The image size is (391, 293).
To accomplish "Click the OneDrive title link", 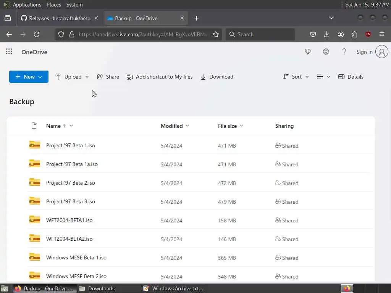I will (x=34, y=52).
